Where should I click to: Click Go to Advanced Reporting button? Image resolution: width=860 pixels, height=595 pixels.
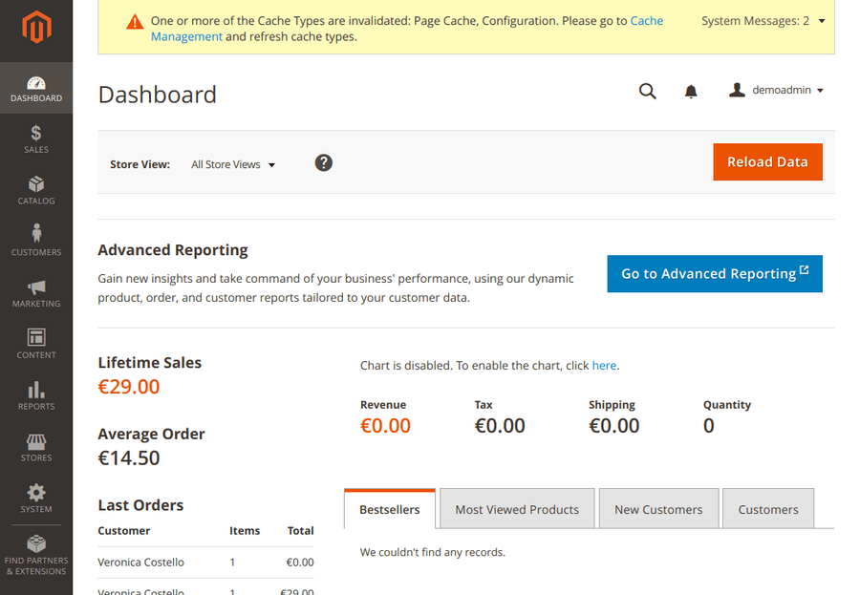click(x=715, y=274)
